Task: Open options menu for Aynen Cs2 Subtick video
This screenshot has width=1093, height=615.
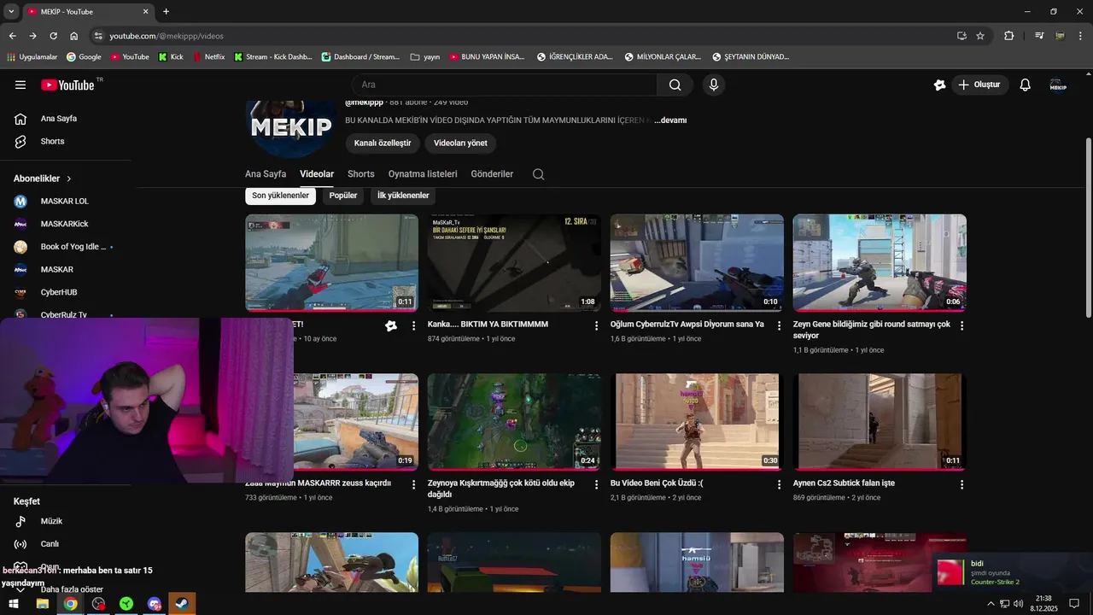Action: [x=961, y=484]
